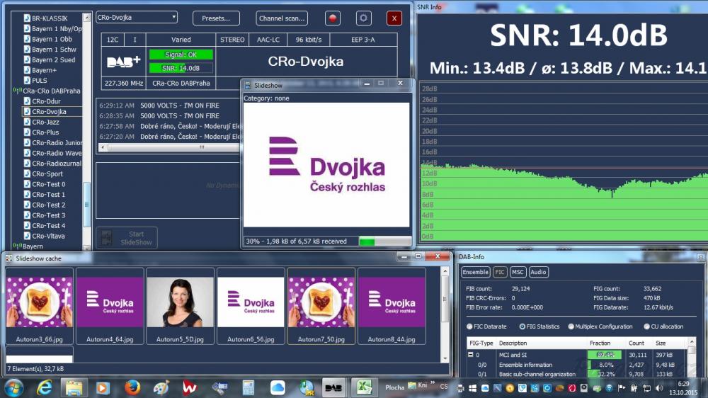Click the Slideshow window title icon

coord(247,85)
